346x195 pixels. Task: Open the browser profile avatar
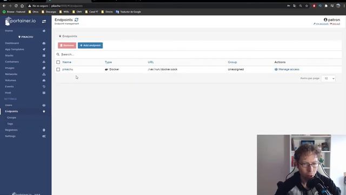[x=338, y=6]
